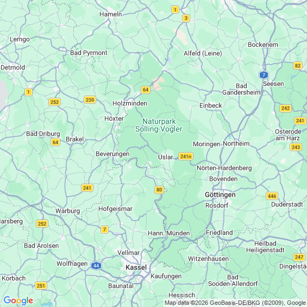
Task: Select the Kassel city label
Action: (136, 267)
